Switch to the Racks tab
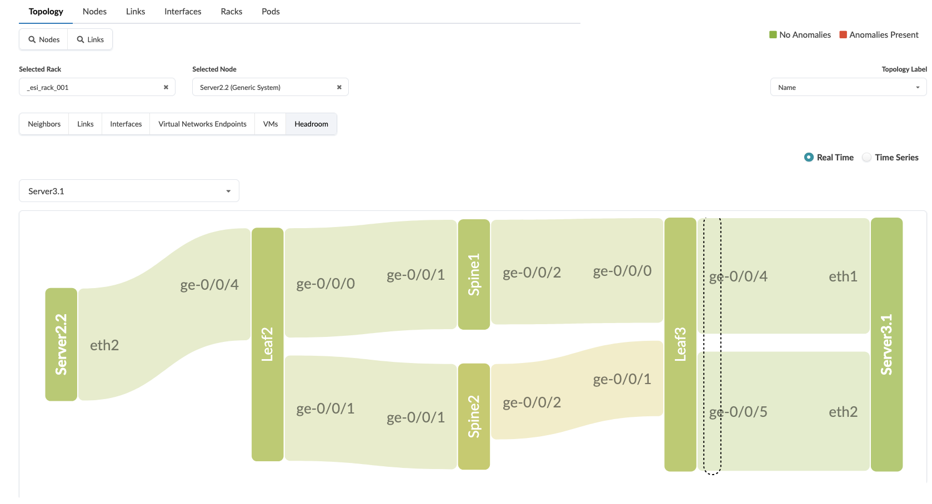Viewport: 932px width, 504px height. coord(231,11)
